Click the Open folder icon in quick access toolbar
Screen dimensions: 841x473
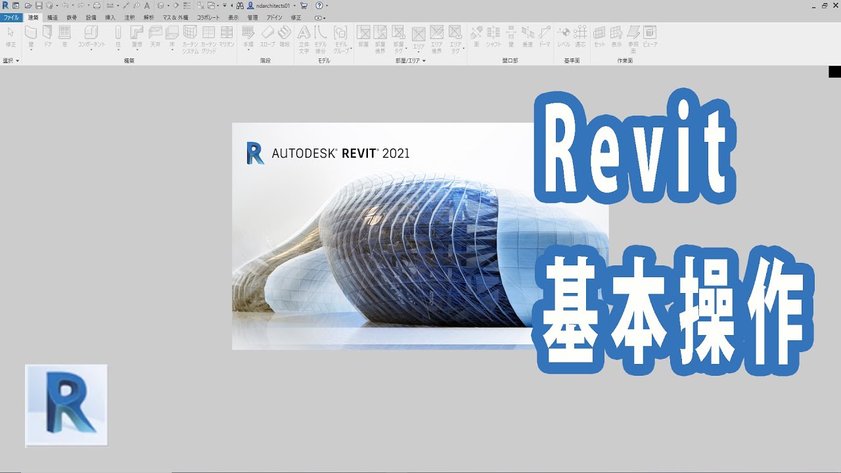point(28,5)
